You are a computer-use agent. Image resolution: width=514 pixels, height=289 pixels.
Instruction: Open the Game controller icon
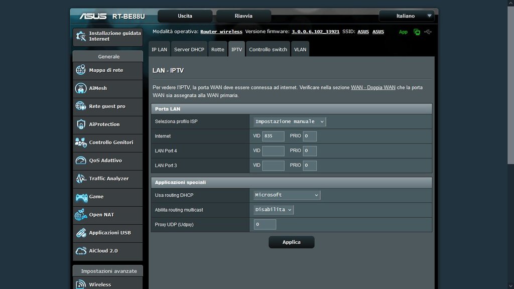[81, 197]
